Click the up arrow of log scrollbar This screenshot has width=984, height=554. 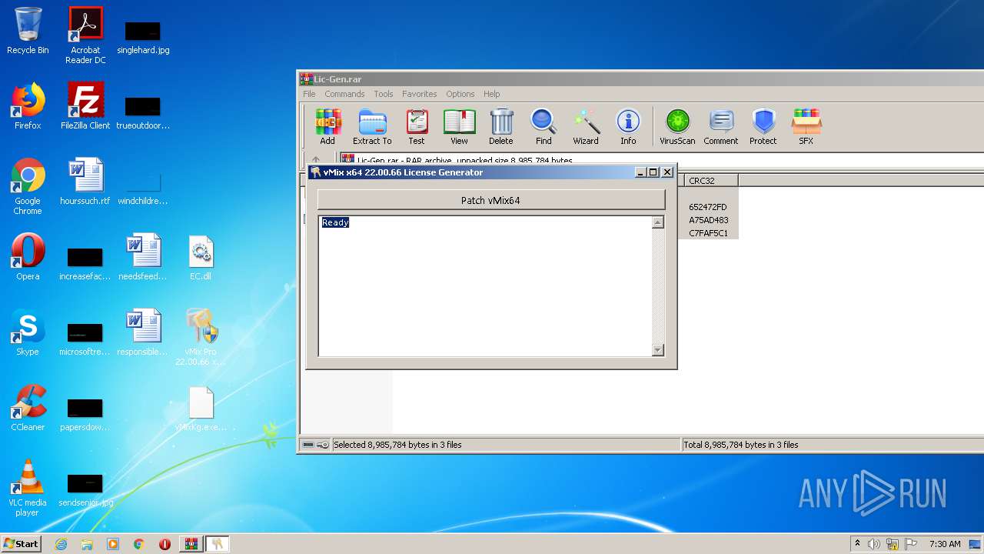(657, 222)
